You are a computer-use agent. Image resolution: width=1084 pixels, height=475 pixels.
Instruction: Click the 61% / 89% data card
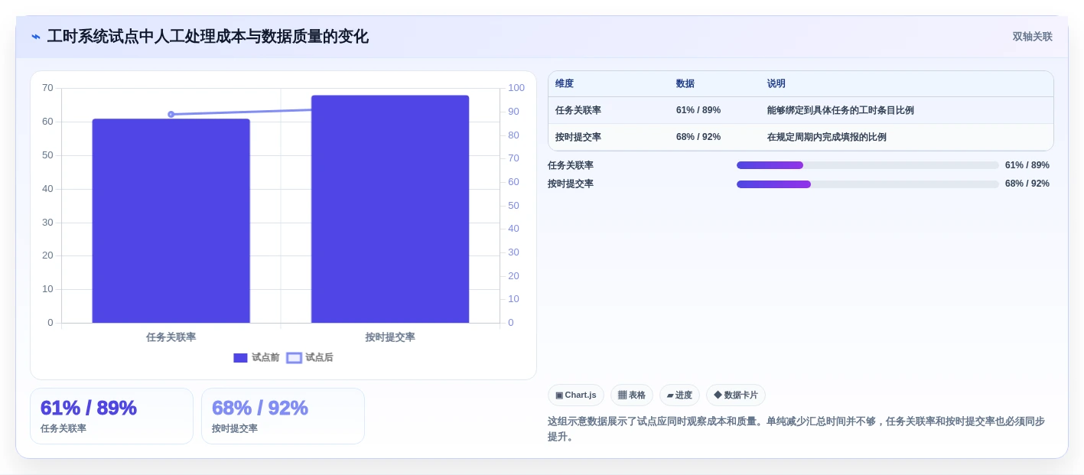[x=112, y=416]
